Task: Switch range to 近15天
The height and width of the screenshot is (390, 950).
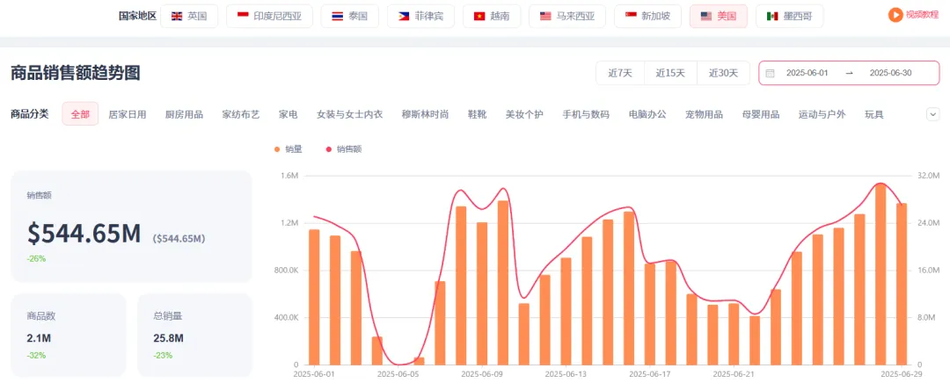Action: coord(670,73)
